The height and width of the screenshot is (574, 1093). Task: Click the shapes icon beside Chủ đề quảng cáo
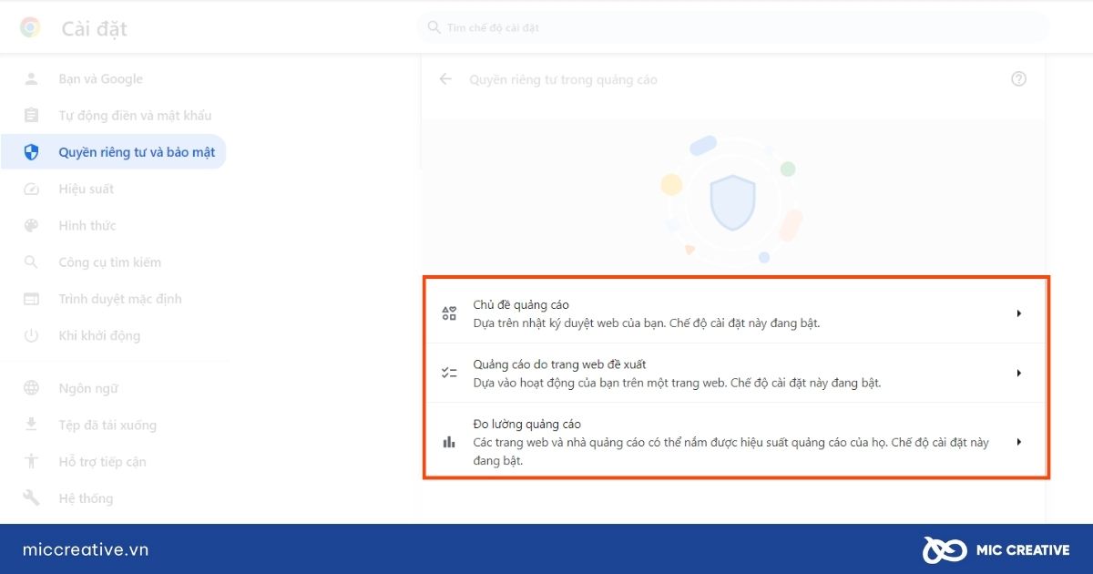pos(449,313)
